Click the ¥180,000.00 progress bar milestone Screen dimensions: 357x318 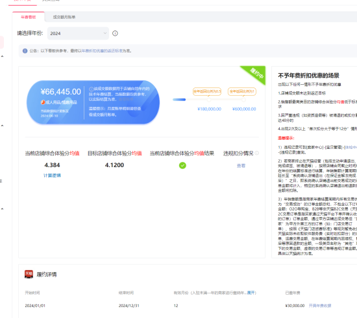pos(209,100)
